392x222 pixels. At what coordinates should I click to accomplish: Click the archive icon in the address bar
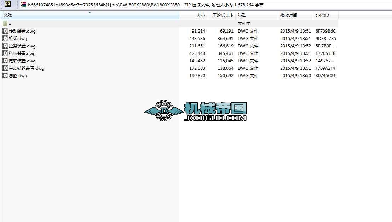click(23, 5)
